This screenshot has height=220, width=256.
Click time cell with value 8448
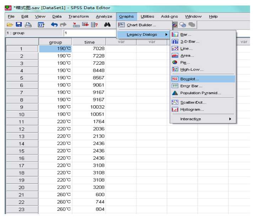(x=89, y=70)
